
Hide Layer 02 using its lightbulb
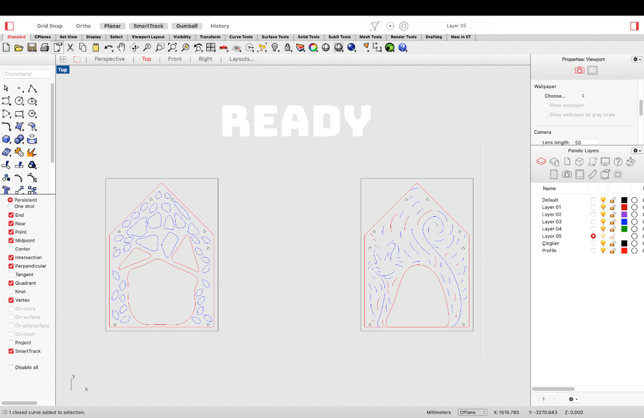[x=604, y=214]
